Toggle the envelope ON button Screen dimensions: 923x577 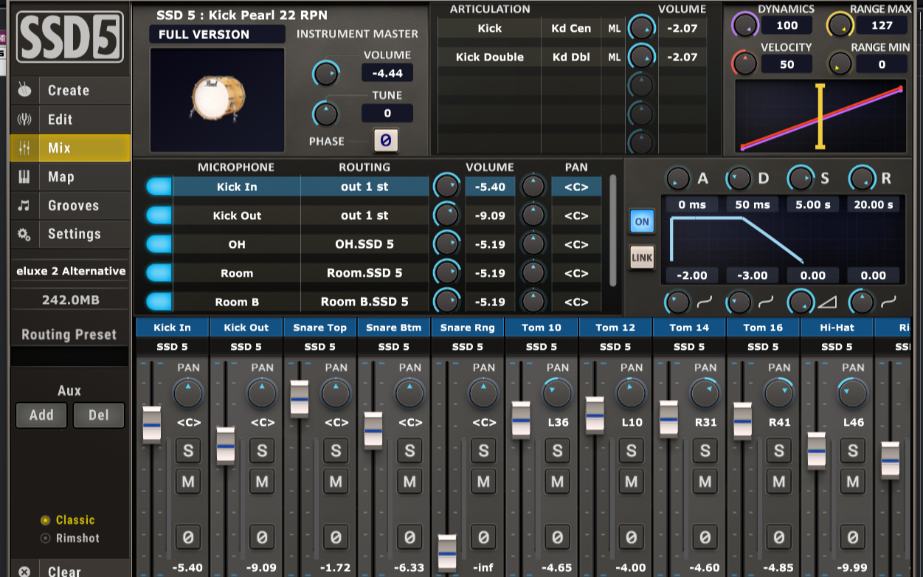click(x=642, y=221)
